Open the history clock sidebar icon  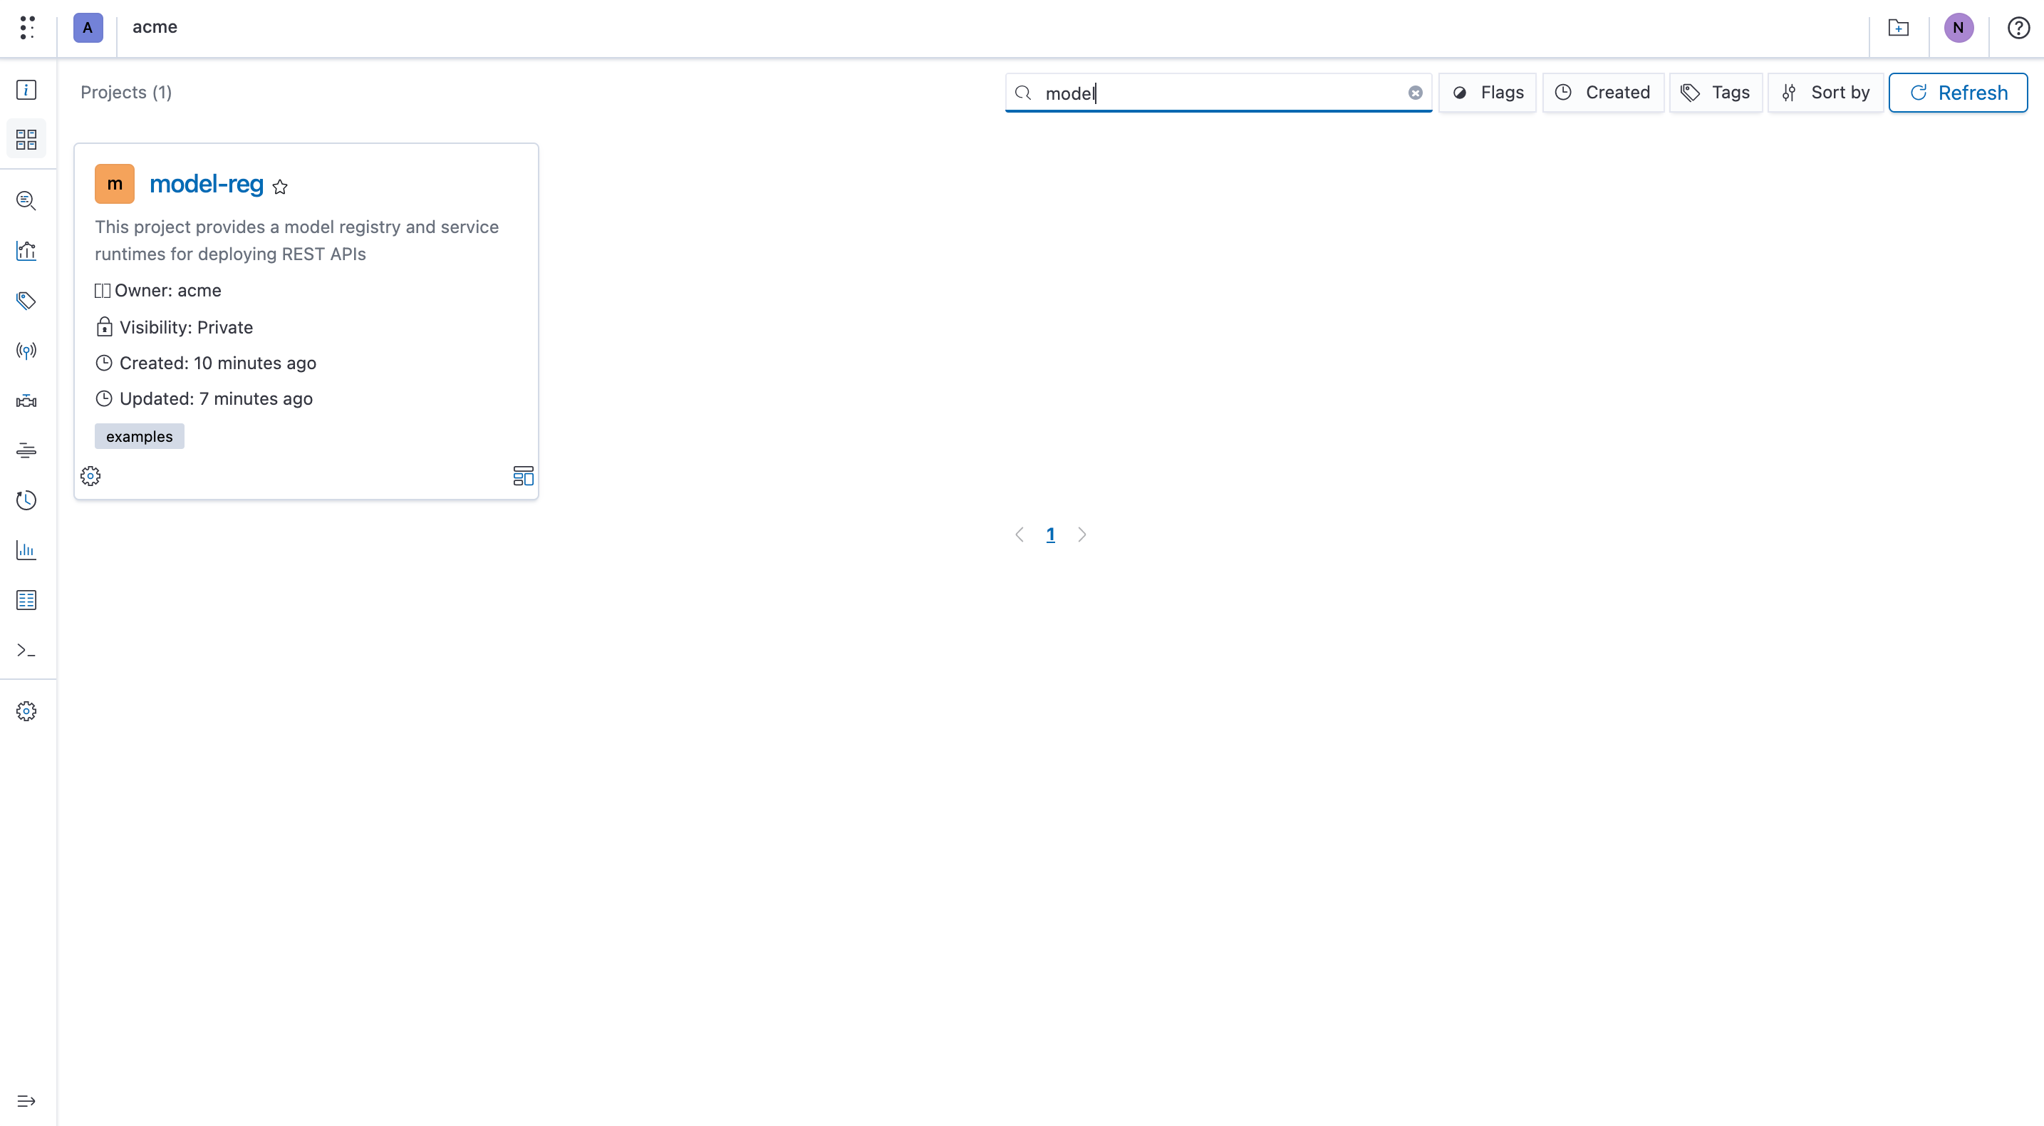pos(26,501)
